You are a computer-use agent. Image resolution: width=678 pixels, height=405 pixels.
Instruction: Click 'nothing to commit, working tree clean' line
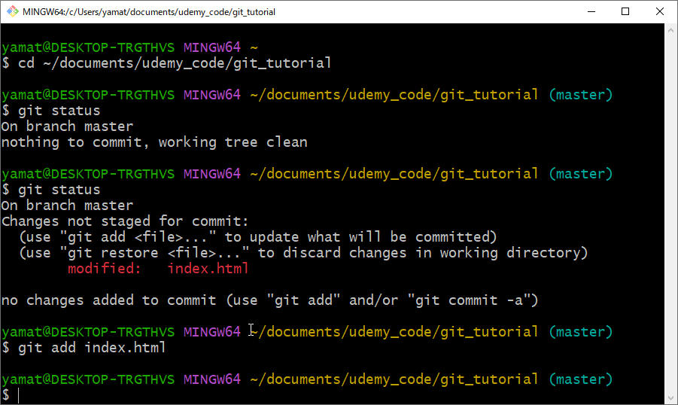coord(154,142)
